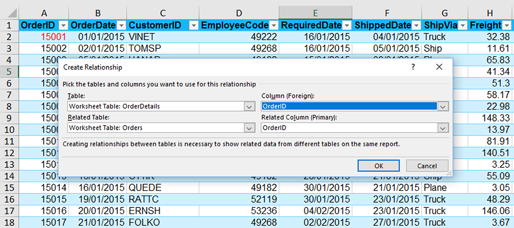Close the Create Relationship dialog
The width and height of the screenshot is (514, 228).
[x=439, y=67]
